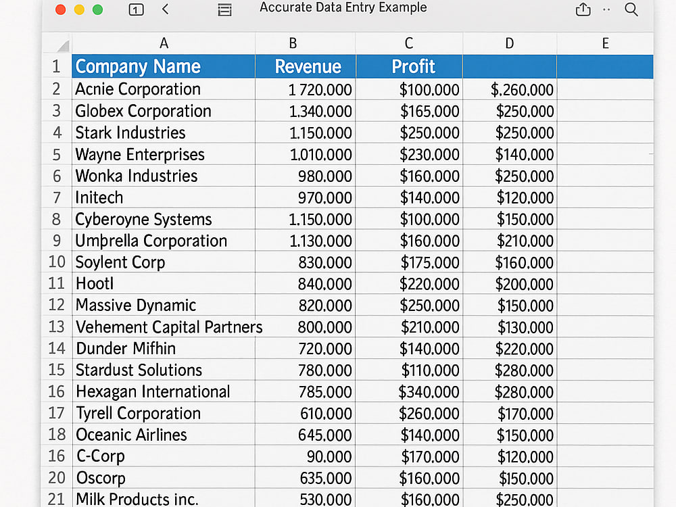This screenshot has height=507, width=676.
Task: Select column D header
Action: tap(510, 43)
